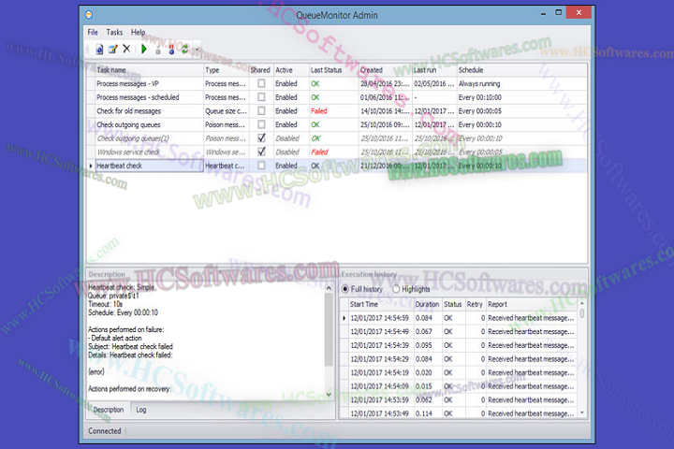Sort history by Report column header

[532, 304]
